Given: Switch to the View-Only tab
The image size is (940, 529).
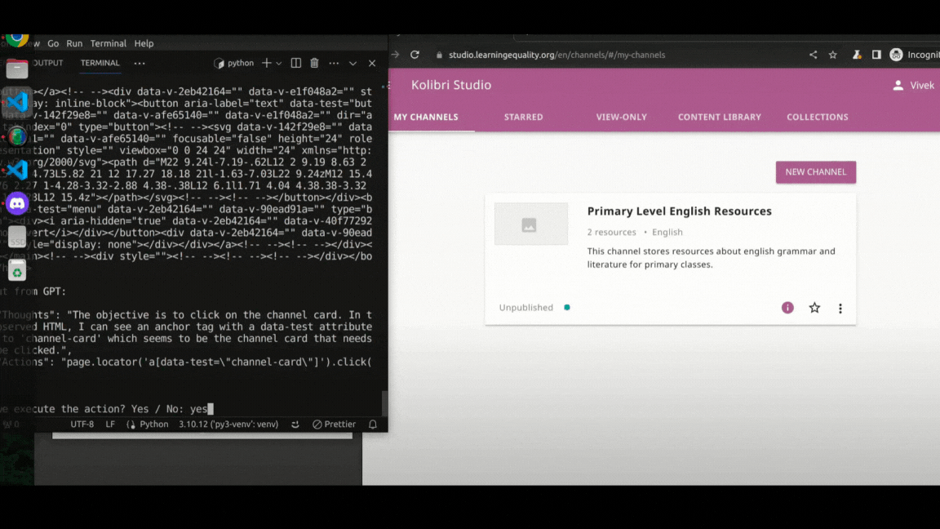Looking at the screenshot, I should [621, 117].
